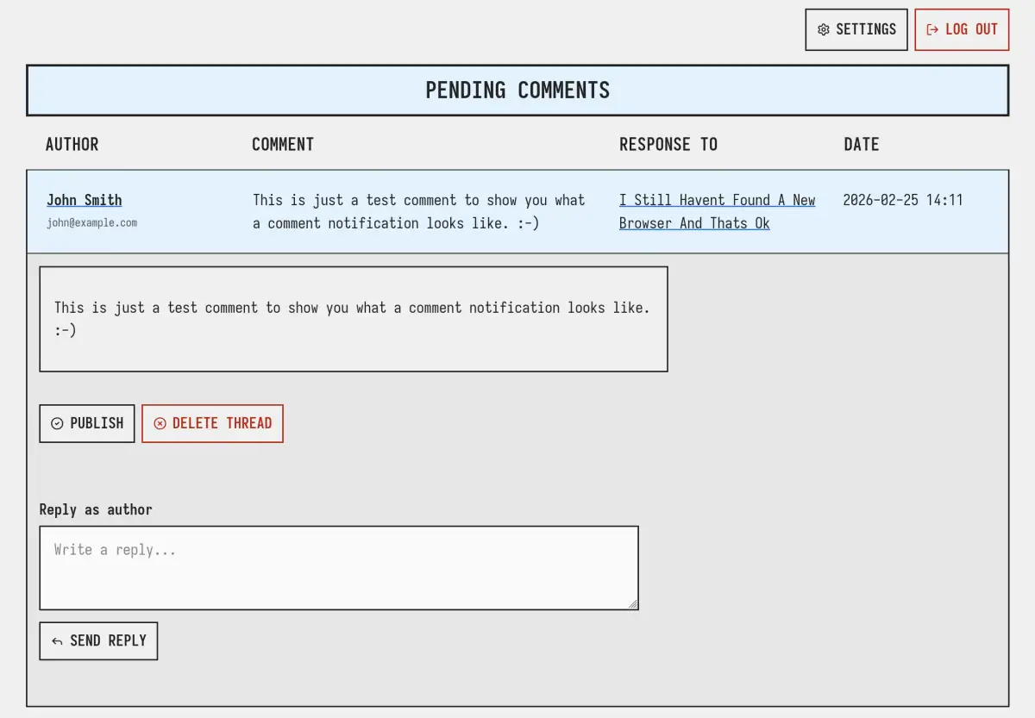
Task: Click the RESPONSE TO column header
Action: click(668, 144)
